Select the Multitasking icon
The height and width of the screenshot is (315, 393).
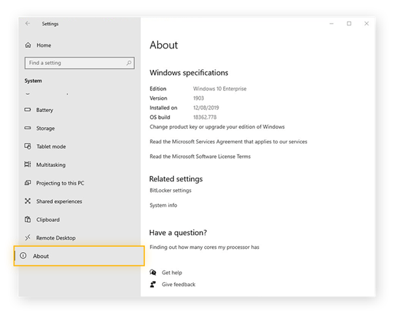pyautogui.click(x=28, y=164)
